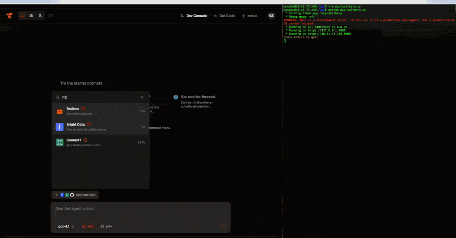Viewport: 456px width, 238px height.
Task: Click the magnifier icon in server search
Action: [58, 97]
